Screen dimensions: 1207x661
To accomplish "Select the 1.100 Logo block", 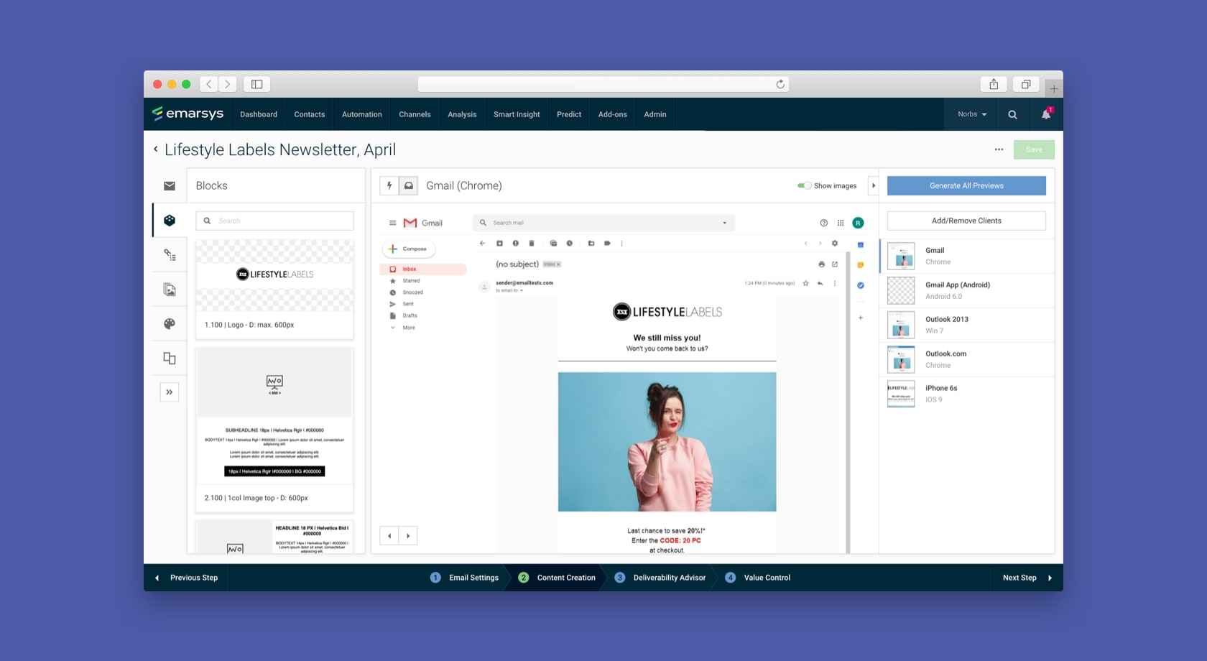I will [x=274, y=289].
